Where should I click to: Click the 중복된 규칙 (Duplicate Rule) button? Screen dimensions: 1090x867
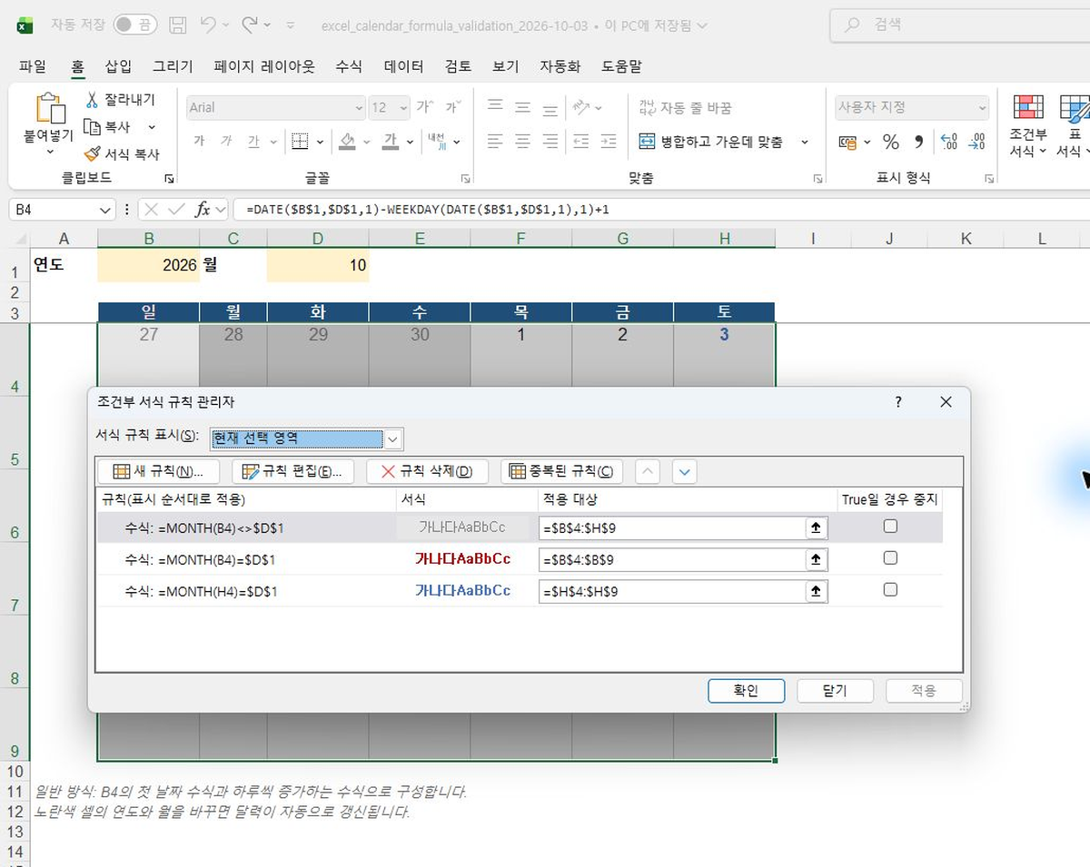pos(562,471)
